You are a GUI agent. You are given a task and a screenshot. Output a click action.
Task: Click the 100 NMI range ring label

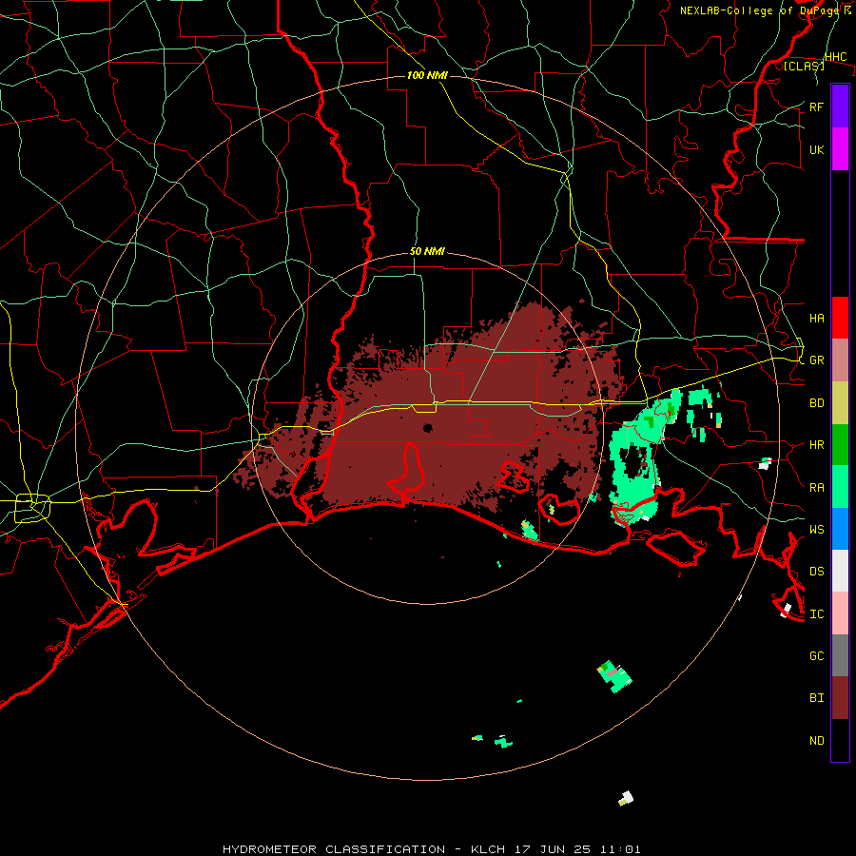click(x=427, y=75)
